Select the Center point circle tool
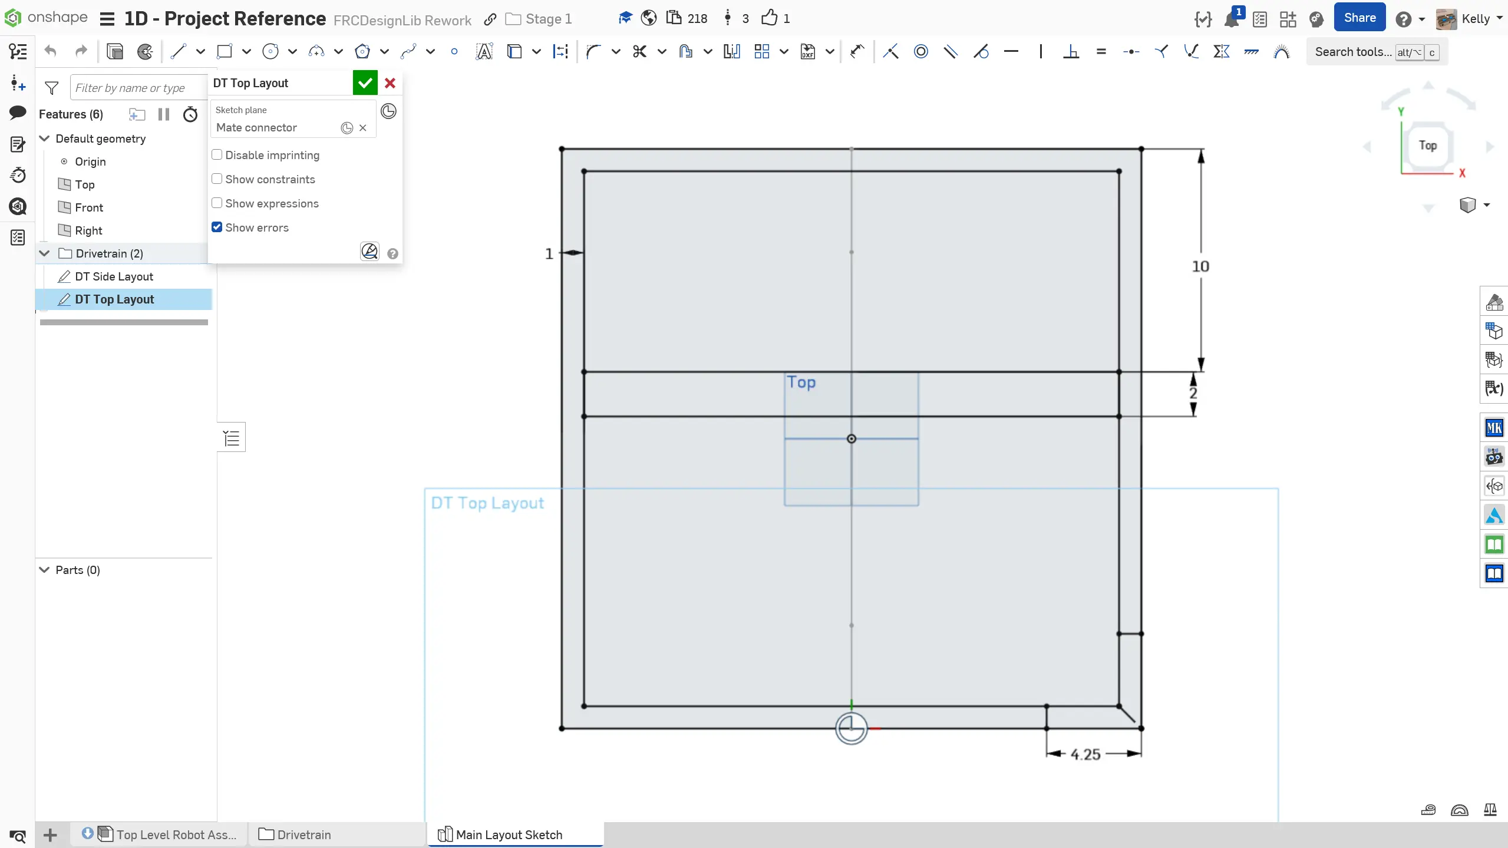The height and width of the screenshot is (848, 1508). pos(270,52)
